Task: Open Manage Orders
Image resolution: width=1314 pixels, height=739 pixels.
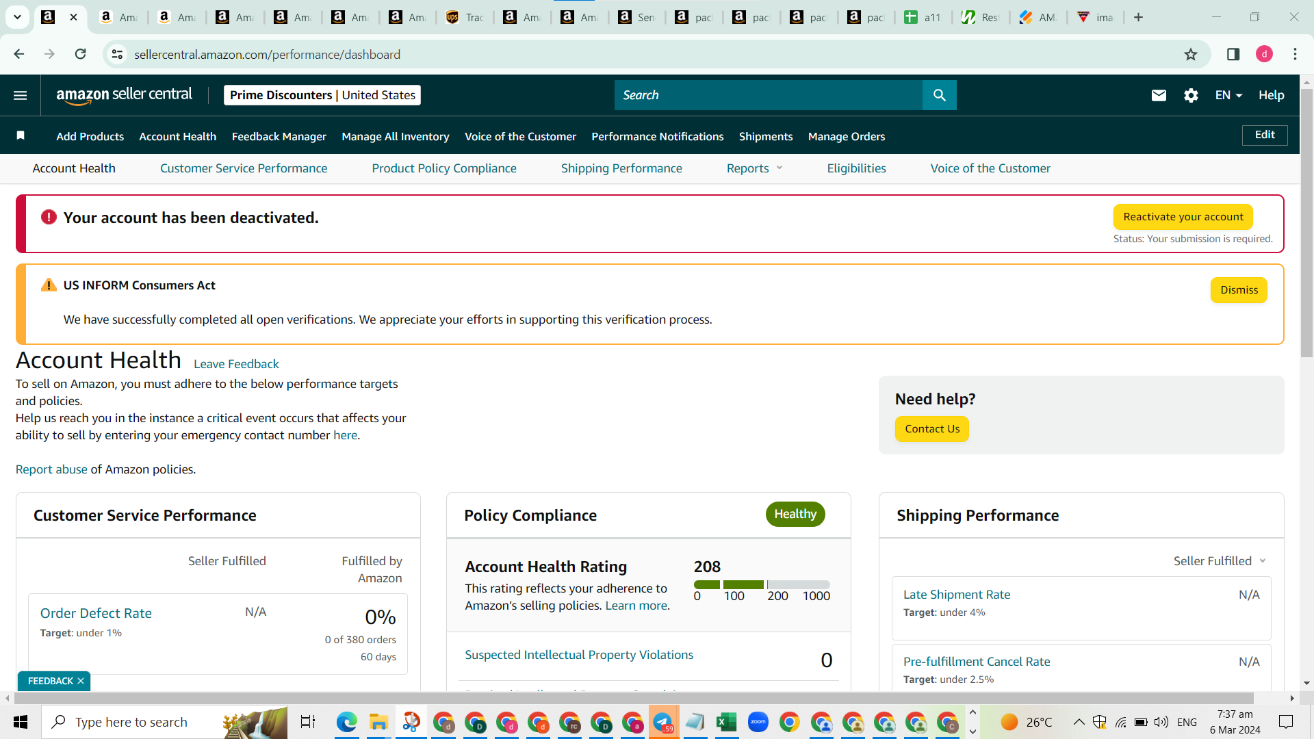Action: point(847,136)
